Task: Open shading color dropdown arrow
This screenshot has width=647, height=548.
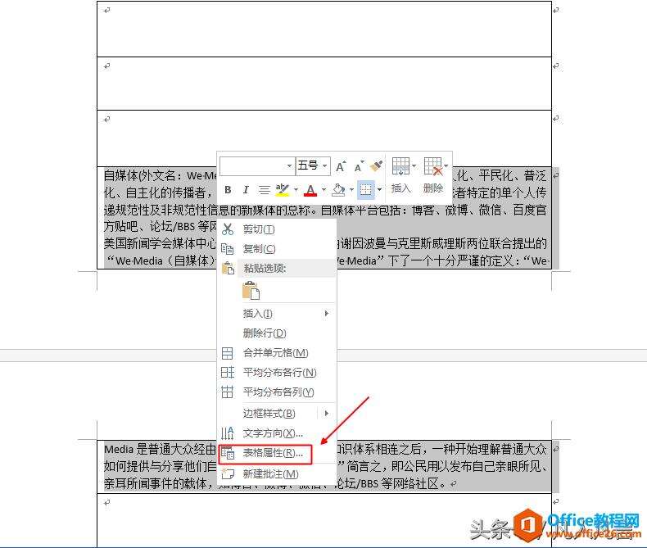Action: pyautogui.click(x=351, y=190)
